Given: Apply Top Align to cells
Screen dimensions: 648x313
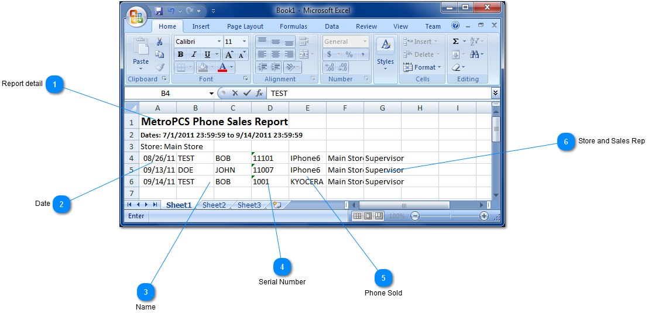Looking at the screenshot, I should (x=262, y=42).
